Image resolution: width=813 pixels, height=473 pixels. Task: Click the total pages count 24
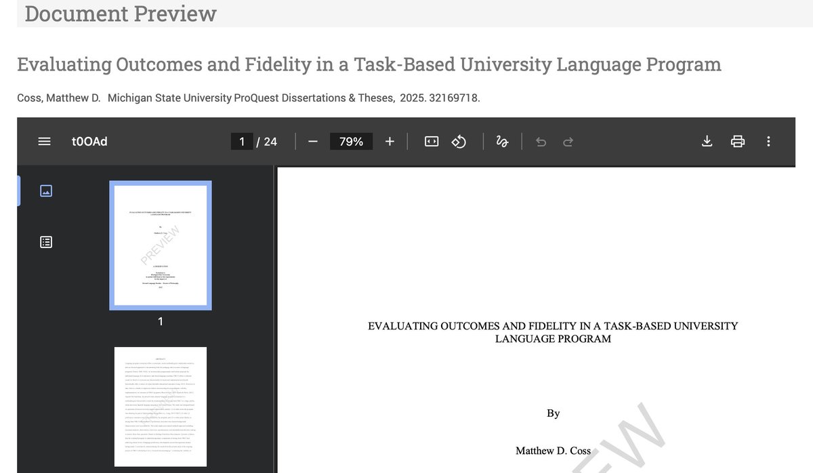[270, 142]
